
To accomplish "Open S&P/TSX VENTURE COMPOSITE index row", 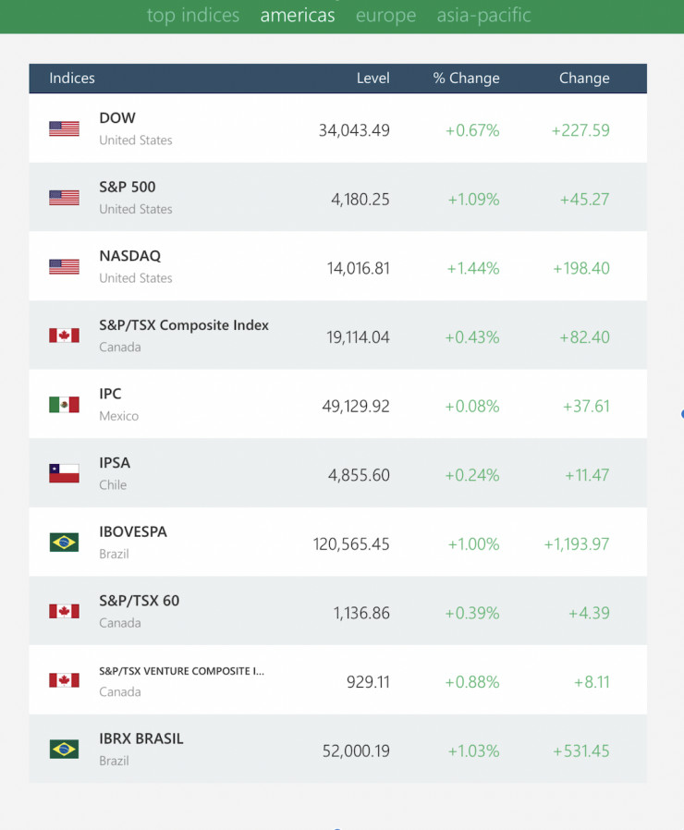I will (x=181, y=671).
